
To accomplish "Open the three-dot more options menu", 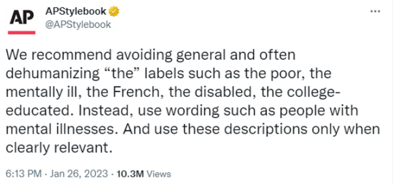I will [x=375, y=11].
